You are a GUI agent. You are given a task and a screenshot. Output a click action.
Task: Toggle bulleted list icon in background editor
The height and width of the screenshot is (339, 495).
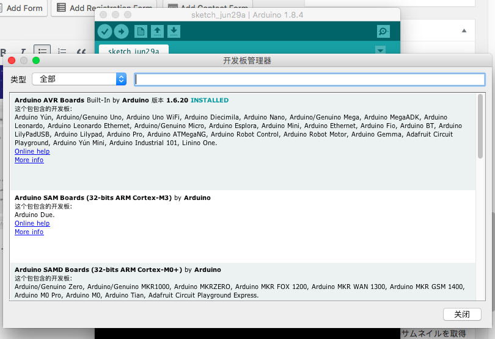point(42,51)
